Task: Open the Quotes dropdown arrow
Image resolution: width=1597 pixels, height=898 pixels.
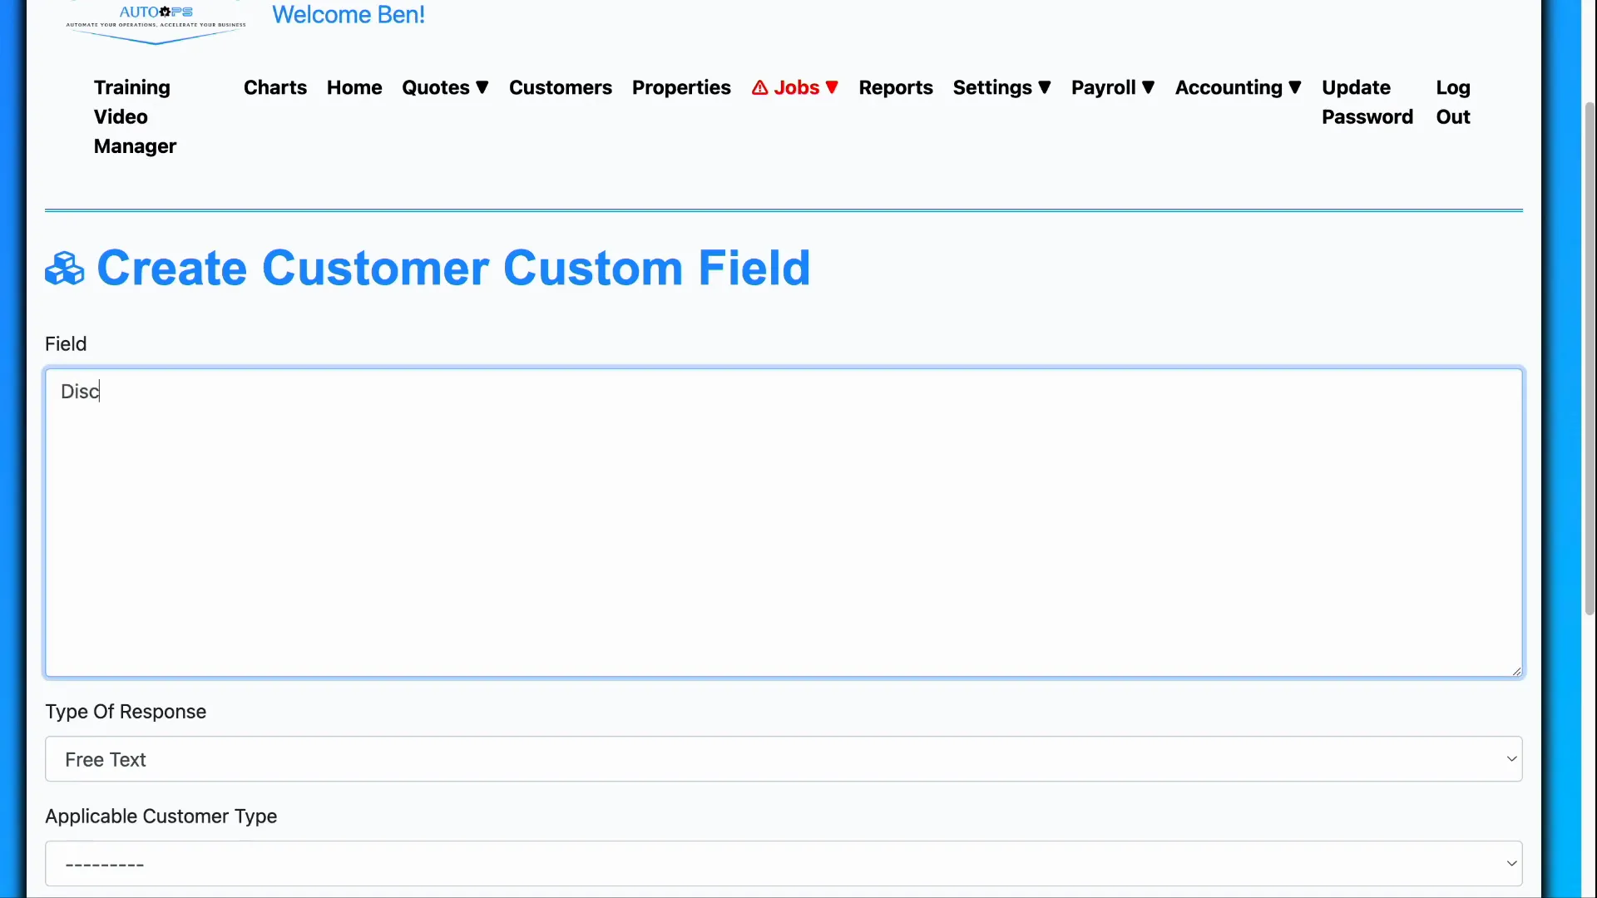Action: [x=483, y=87]
